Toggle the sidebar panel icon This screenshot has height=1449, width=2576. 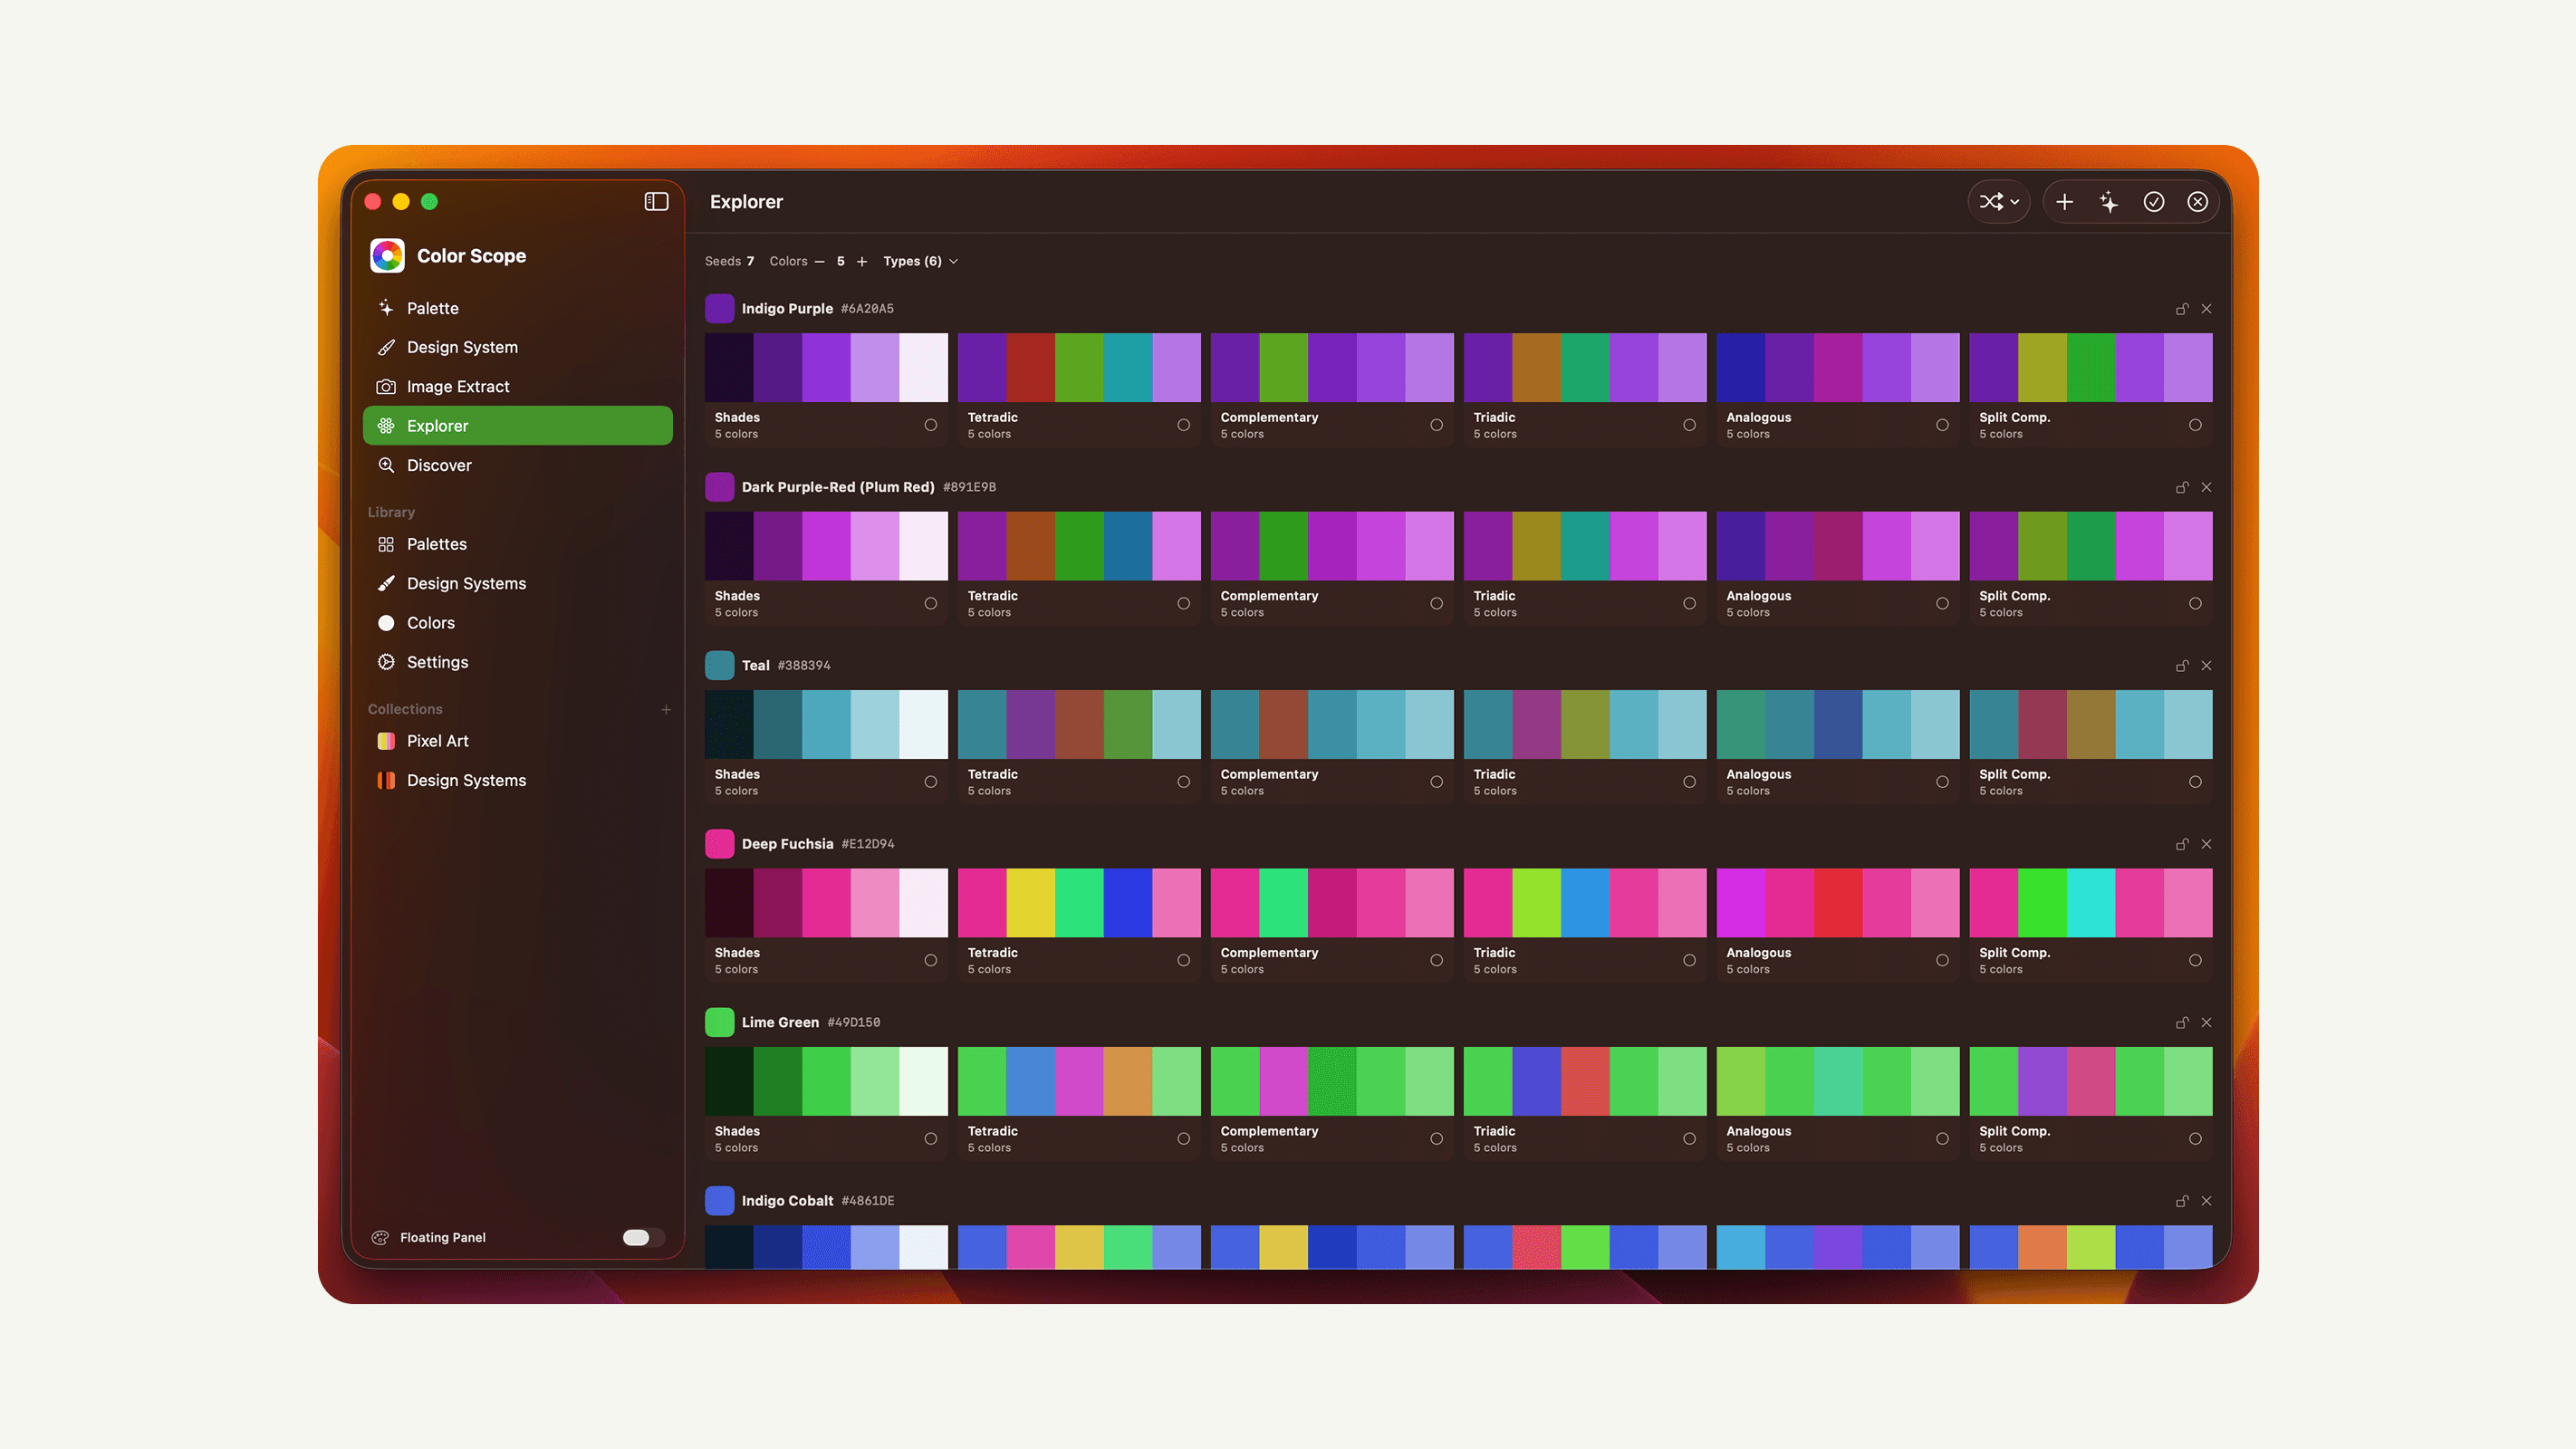point(656,202)
